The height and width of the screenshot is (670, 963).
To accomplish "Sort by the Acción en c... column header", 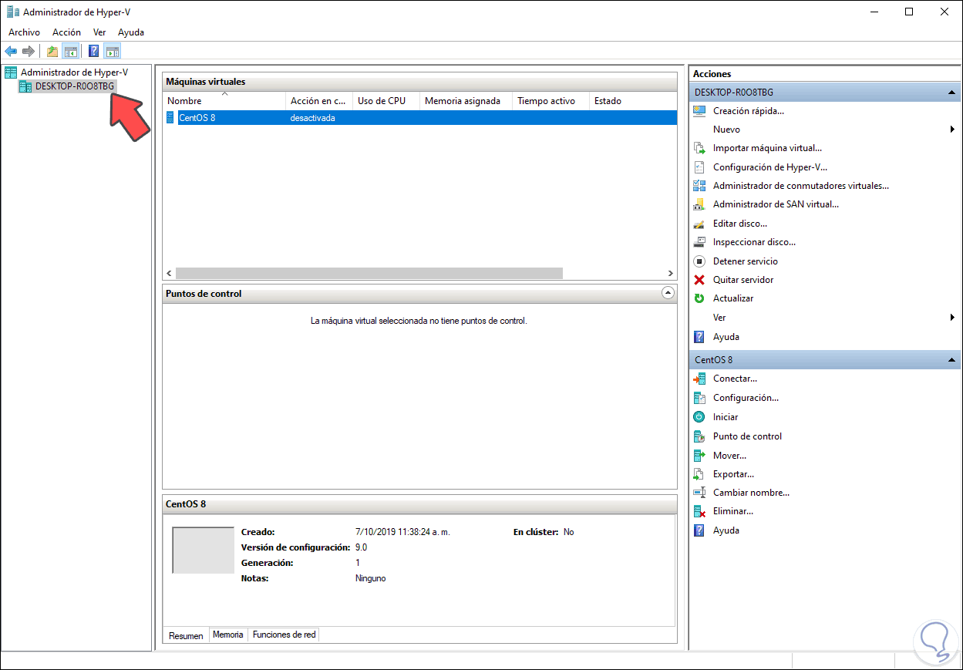I will click(318, 101).
